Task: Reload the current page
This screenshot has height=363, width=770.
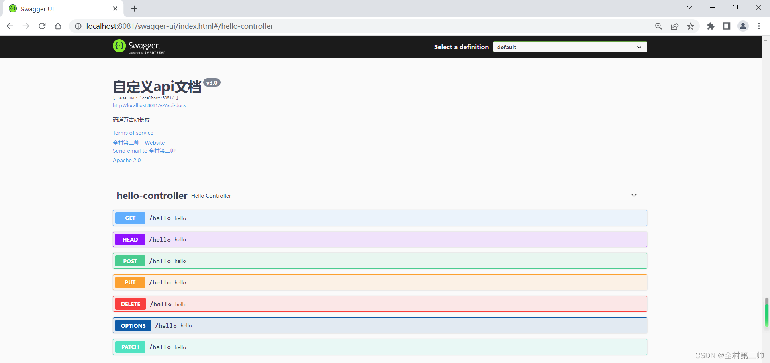Action: (x=42, y=26)
